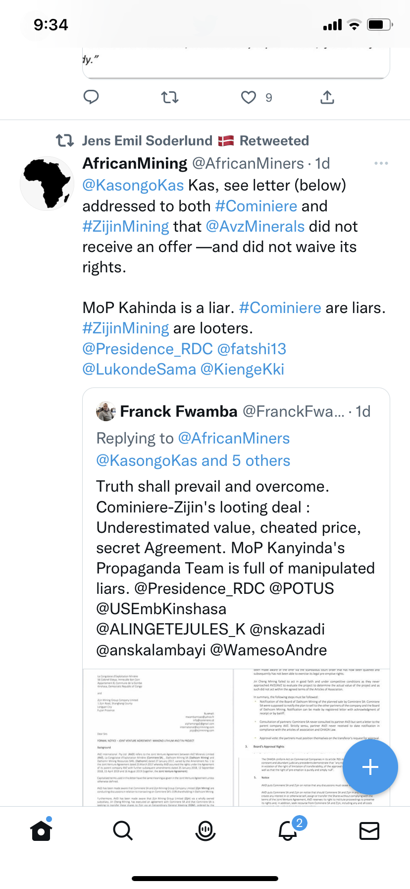Tap 'Jens Emil Soderlund Retweeted' label
Screen dimensions: 410x889
[195, 141]
